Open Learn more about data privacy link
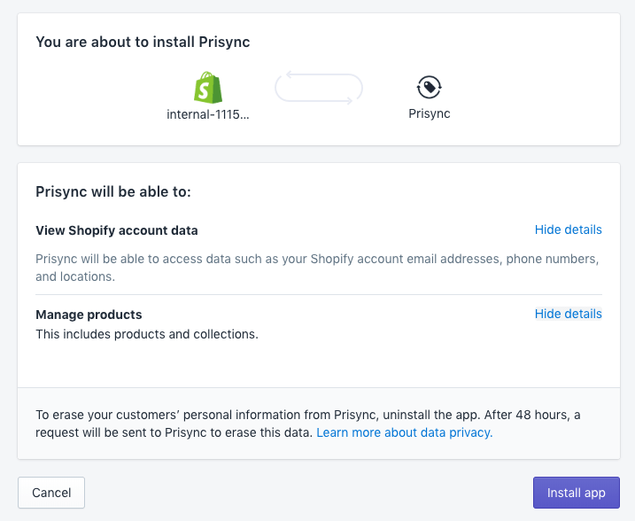635x521 pixels. click(404, 432)
